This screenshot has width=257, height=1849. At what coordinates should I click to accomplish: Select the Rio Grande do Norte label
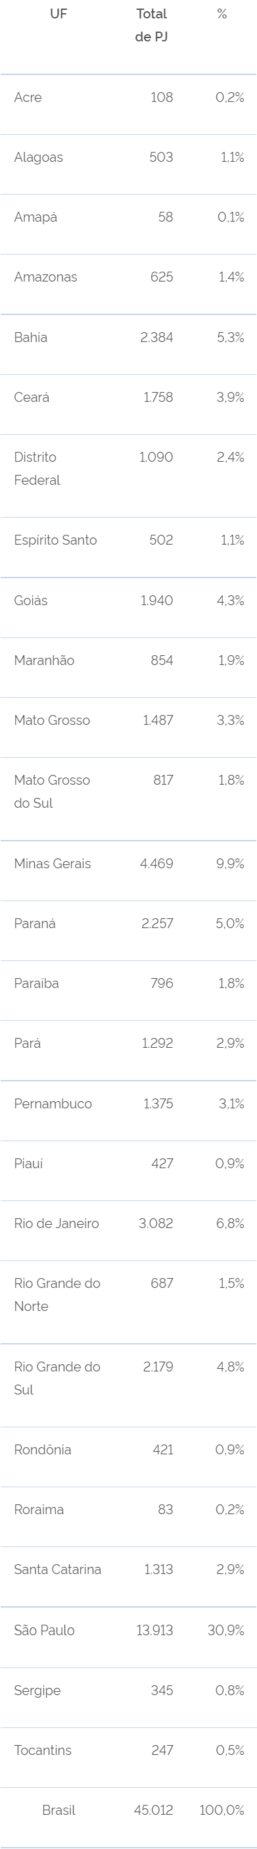[x=57, y=1295]
